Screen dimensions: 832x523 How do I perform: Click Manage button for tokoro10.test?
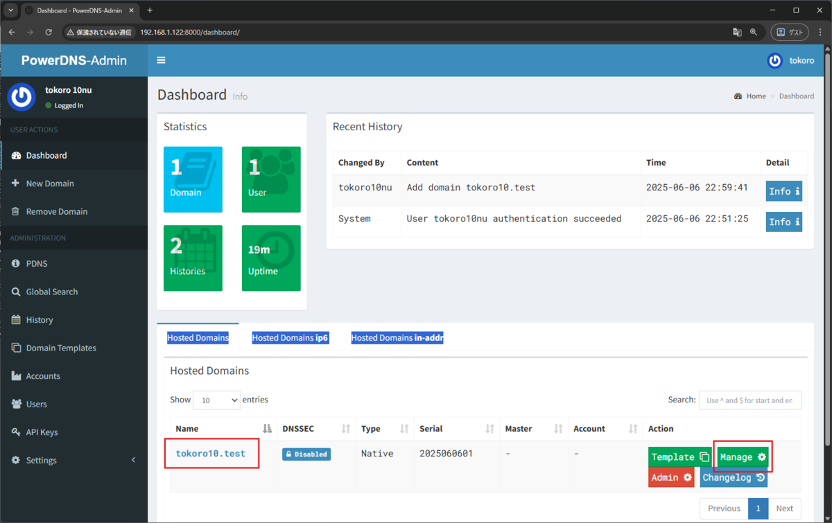743,457
